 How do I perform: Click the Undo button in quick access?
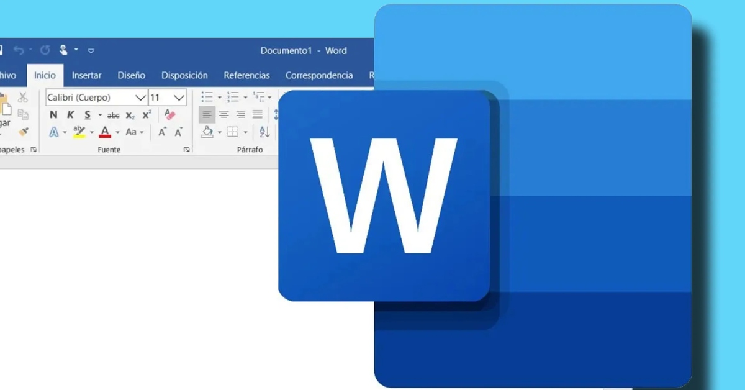(x=19, y=50)
